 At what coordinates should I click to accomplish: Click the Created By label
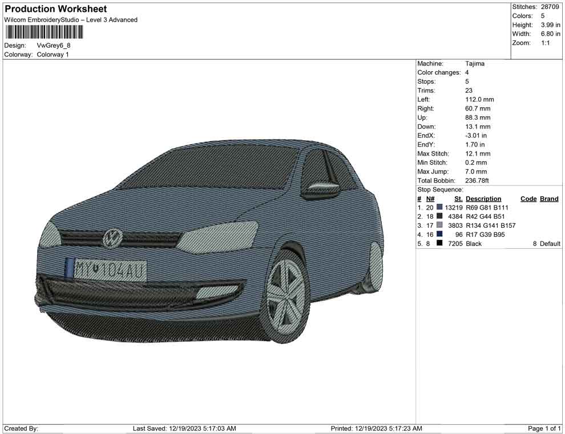[x=21, y=428]
